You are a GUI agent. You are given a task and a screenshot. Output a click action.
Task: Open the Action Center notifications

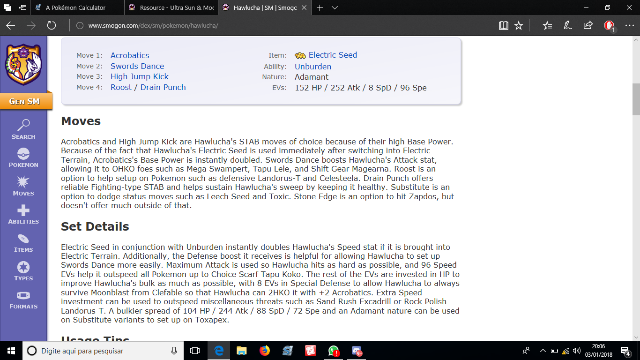click(625, 351)
